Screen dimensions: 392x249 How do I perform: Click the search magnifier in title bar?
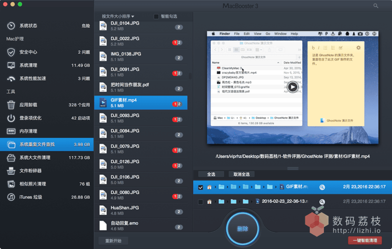[376, 5]
